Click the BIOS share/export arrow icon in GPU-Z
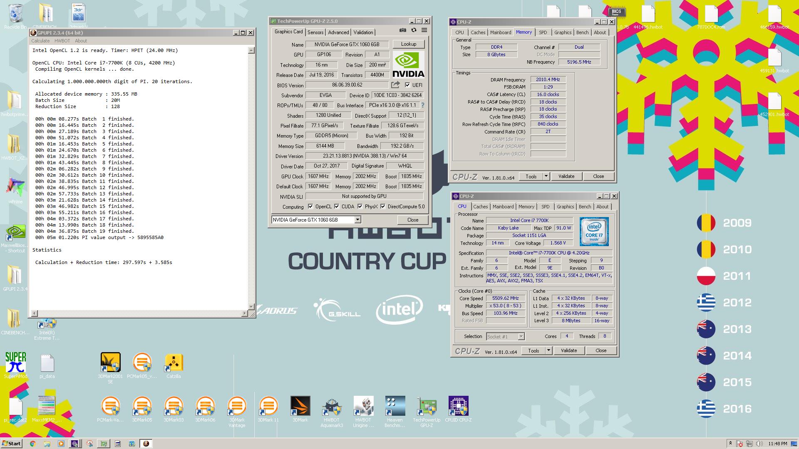The width and height of the screenshot is (799, 449). tap(395, 85)
